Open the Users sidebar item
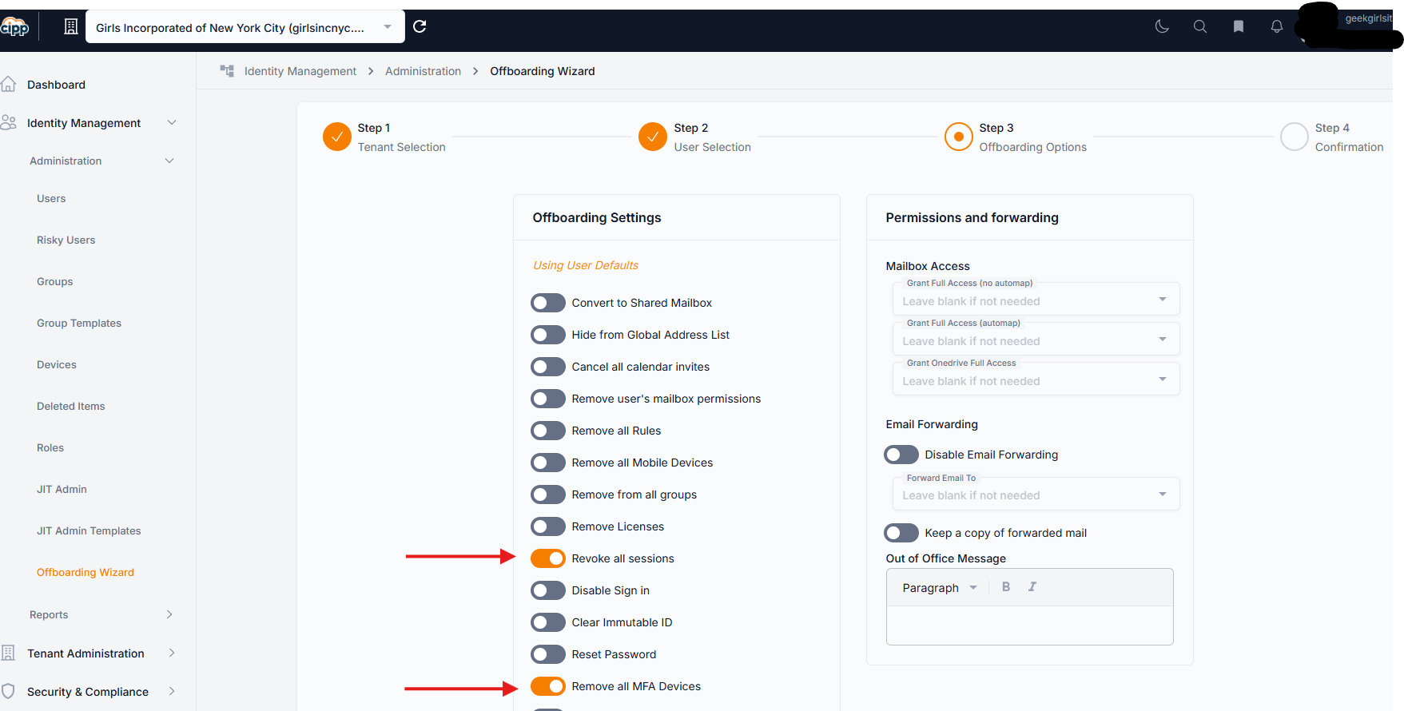Screen dimensions: 1404x711 tap(51, 198)
